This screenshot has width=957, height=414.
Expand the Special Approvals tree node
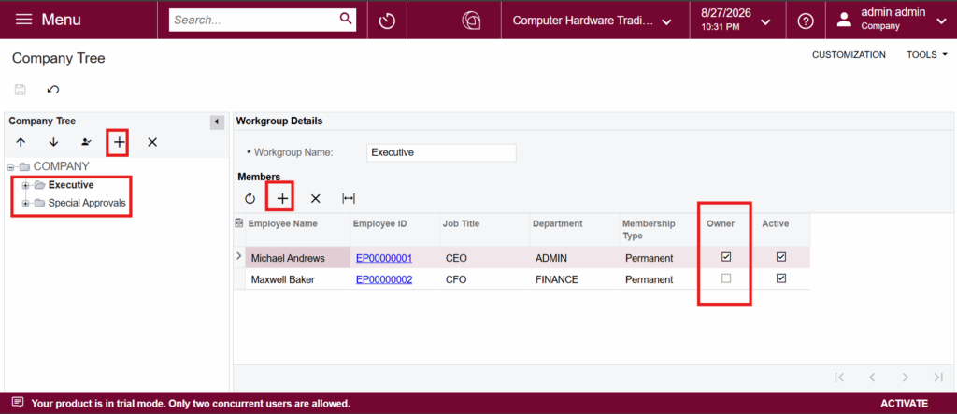click(25, 204)
